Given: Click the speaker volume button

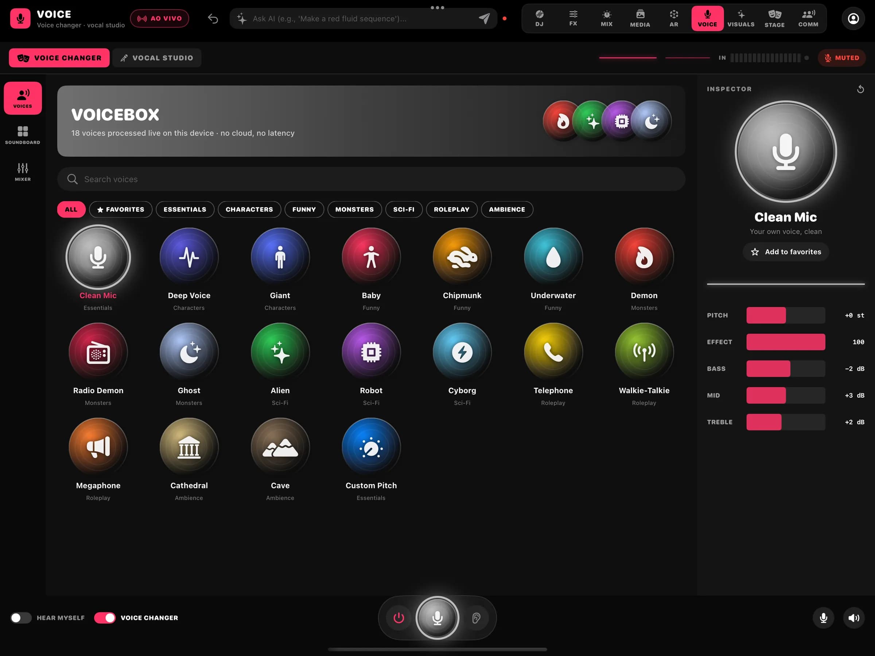Looking at the screenshot, I should click(x=853, y=618).
